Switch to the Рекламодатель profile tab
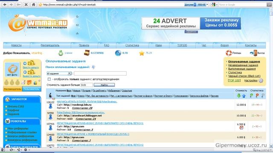This screenshot has height=153, width=273. 12,89
